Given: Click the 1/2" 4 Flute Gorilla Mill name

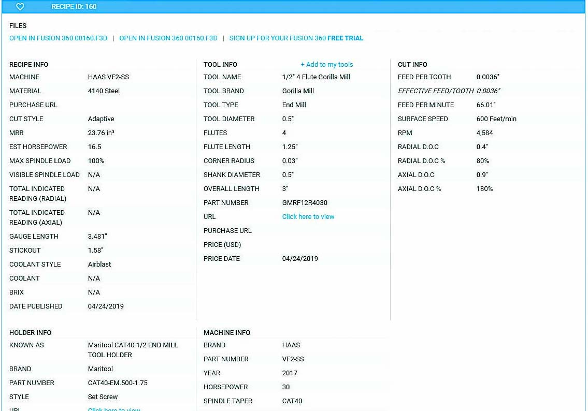Looking at the screenshot, I should (x=316, y=77).
